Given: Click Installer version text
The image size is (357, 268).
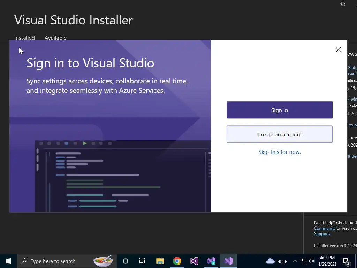Looking at the screenshot, I should pos(335,245).
